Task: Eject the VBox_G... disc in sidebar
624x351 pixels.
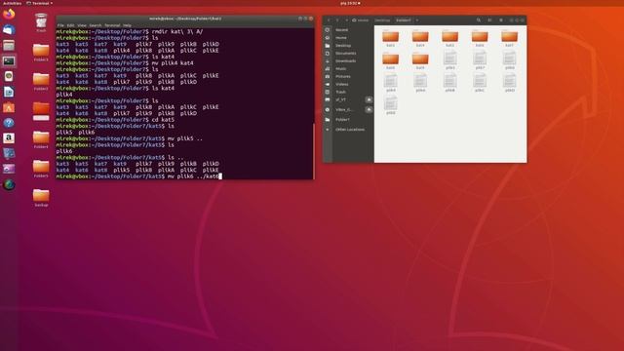Action: click(x=369, y=109)
